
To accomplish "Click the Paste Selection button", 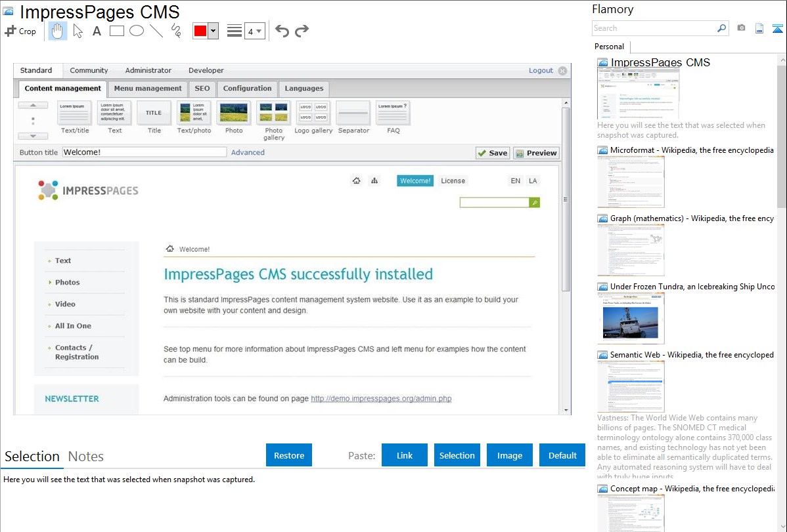I will coord(457,455).
